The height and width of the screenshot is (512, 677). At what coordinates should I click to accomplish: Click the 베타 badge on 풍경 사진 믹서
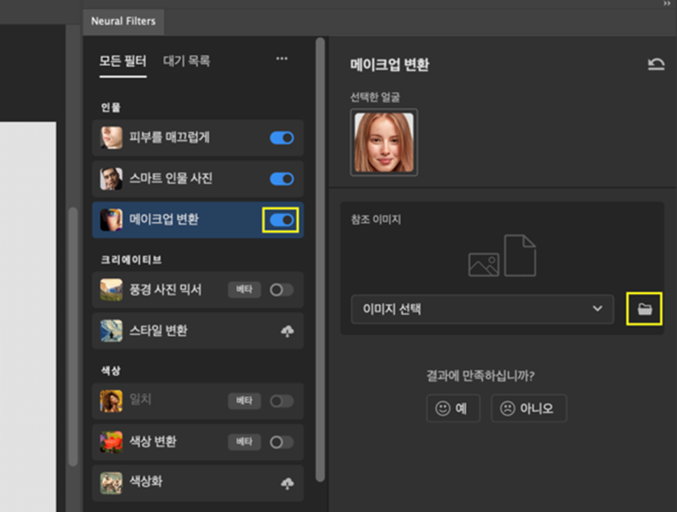click(245, 290)
